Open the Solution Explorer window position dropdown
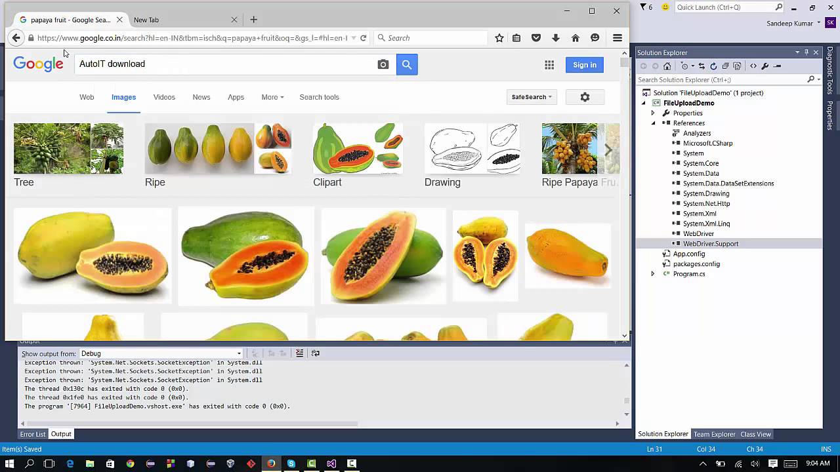Viewport: 840px width, 472px height. tap(797, 52)
